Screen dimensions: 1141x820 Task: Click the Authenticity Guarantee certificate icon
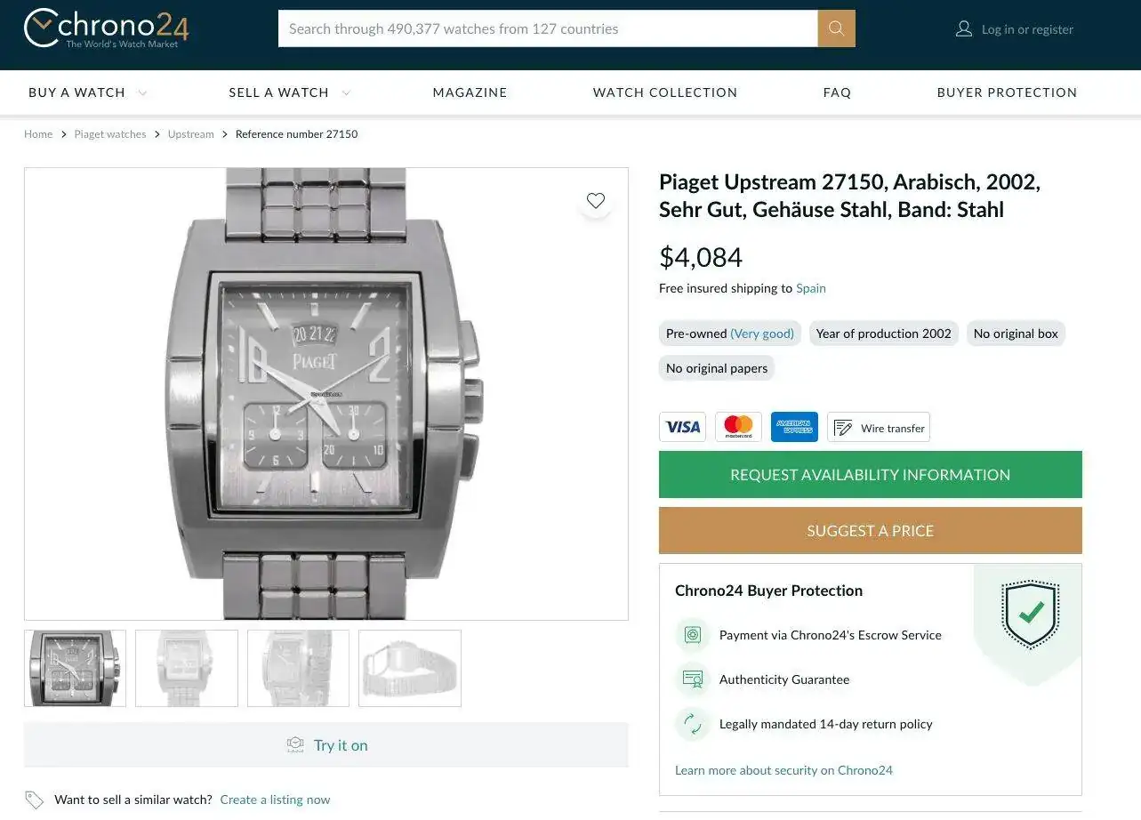(x=693, y=679)
